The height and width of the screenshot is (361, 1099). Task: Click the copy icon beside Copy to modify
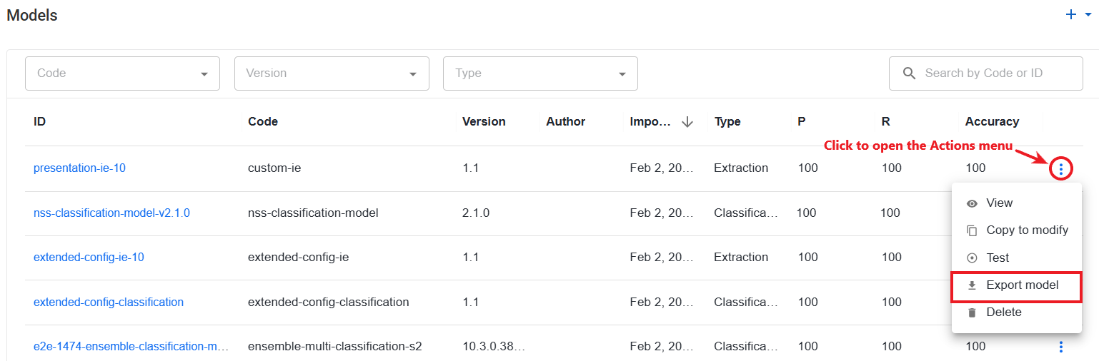pyautogui.click(x=972, y=230)
